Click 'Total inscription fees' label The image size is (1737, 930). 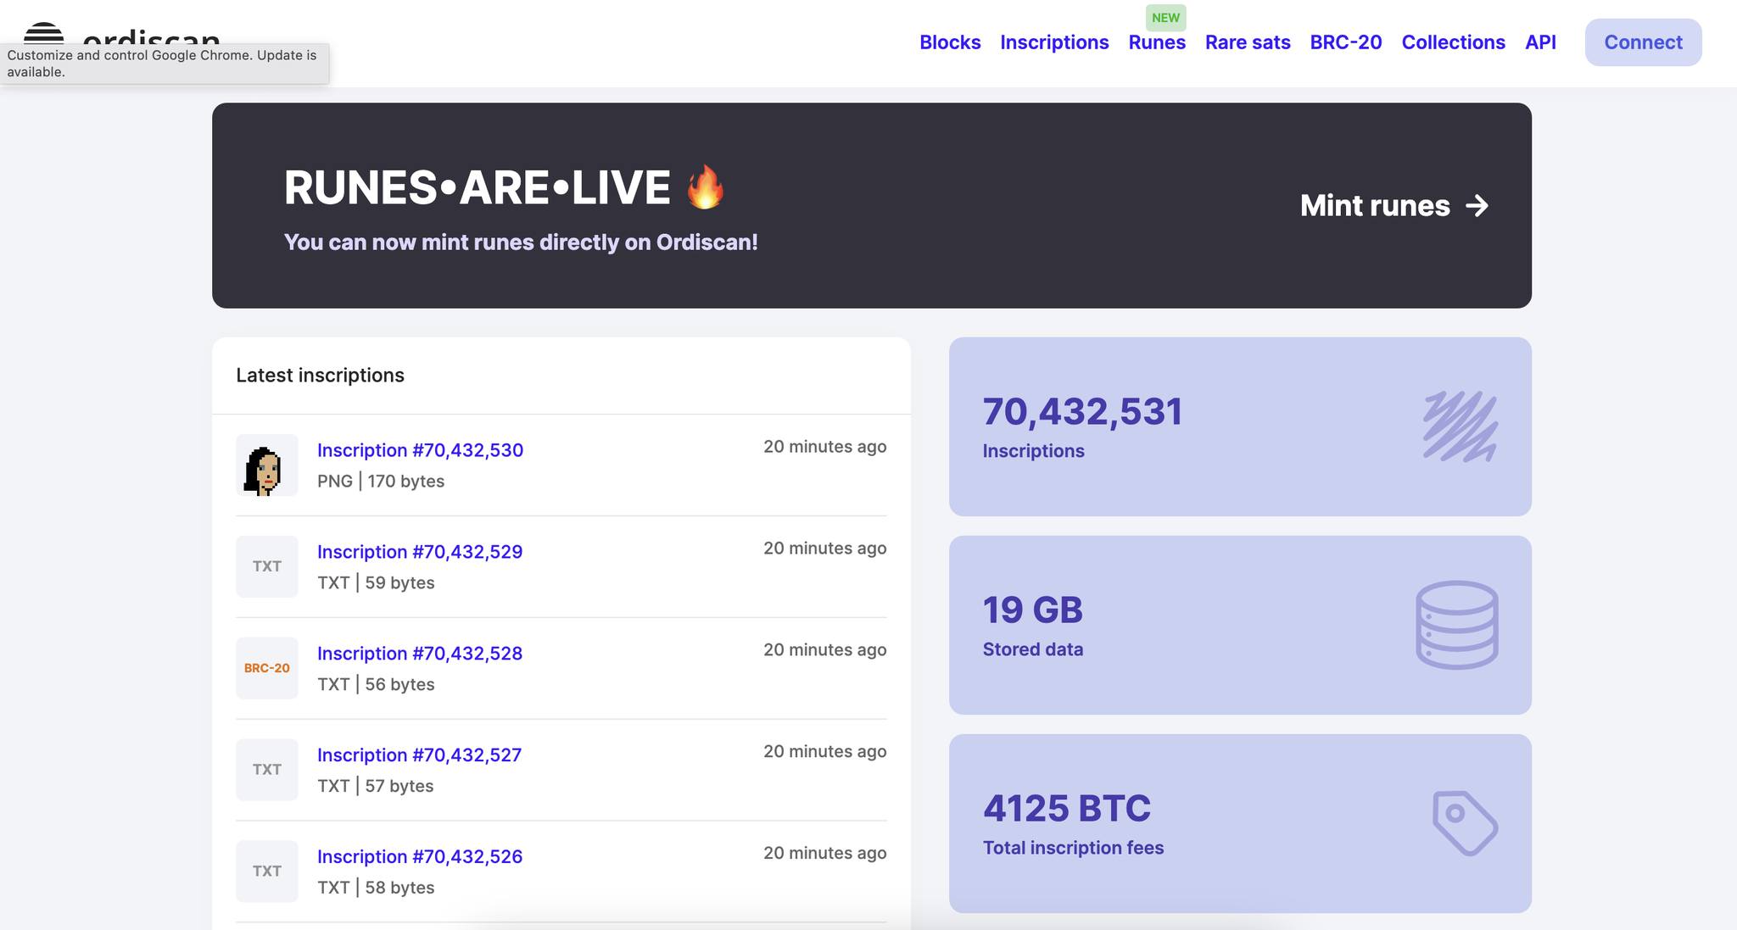(1073, 848)
